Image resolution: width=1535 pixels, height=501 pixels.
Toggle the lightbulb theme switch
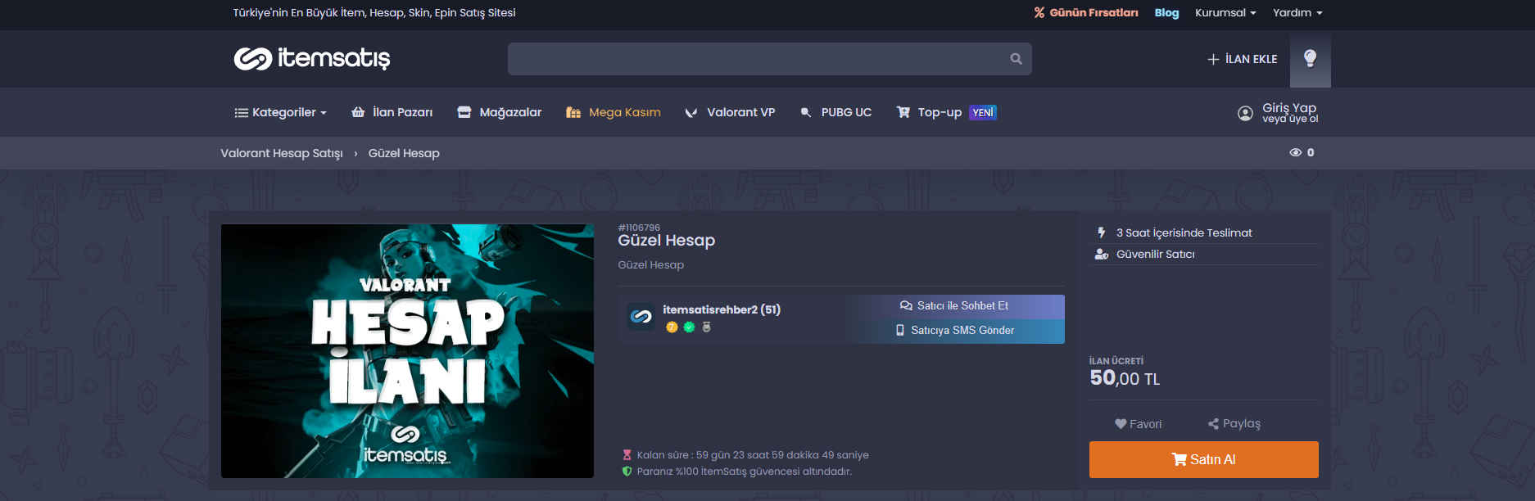pos(1310,59)
